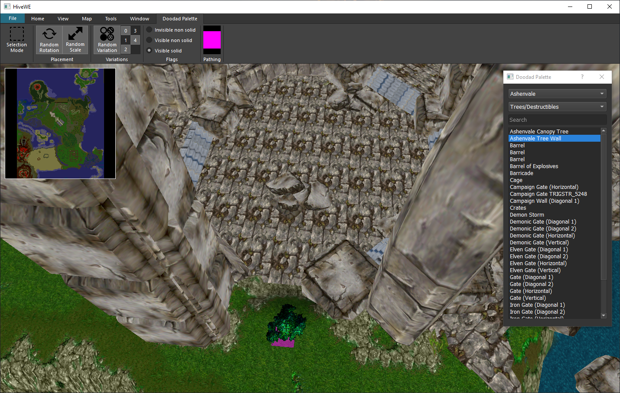Select Demonic Gate (Diagonal 1) entry
The width and height of the screenshot is (620, 393).
[x=555, y=221]
